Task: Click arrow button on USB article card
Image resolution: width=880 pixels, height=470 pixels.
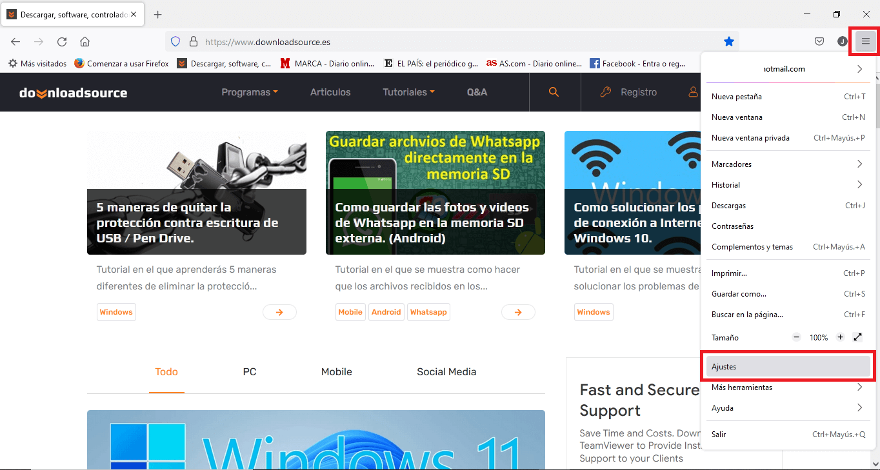Action: click(279, 312)
